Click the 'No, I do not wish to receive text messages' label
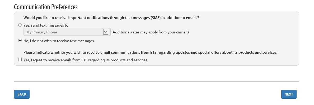 coord(59,41)
